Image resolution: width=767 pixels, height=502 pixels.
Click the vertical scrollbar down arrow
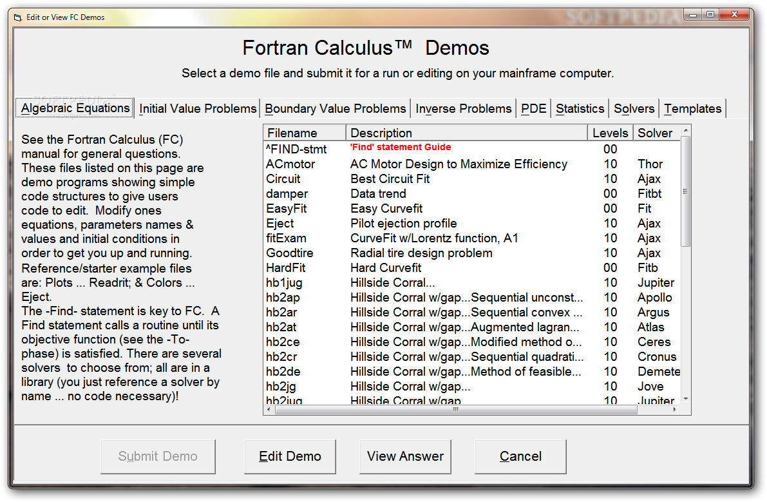[x=686, y=400]
